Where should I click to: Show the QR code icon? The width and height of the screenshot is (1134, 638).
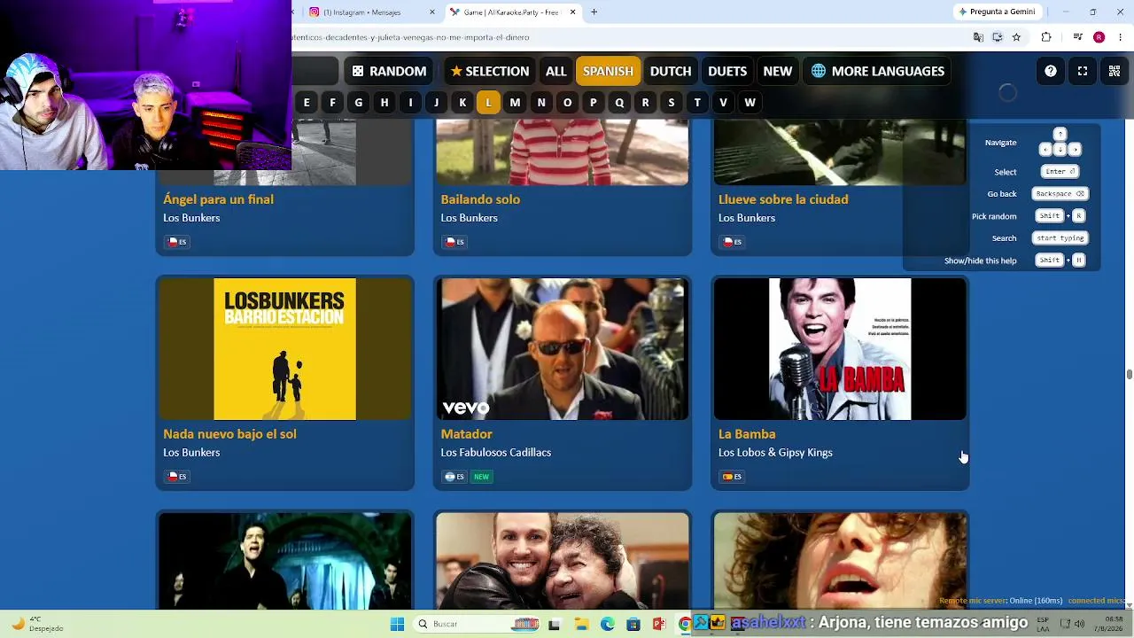(x=1115, y=71)
